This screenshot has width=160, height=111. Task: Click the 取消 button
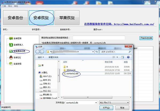(x=122, y=108)
